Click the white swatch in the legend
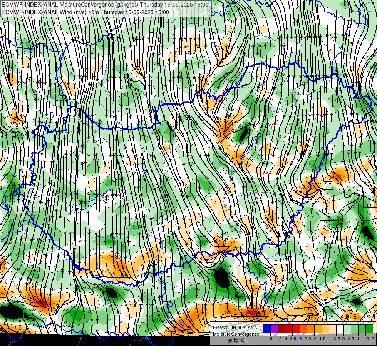The height and width of the screenshot is (346, 377). click(340, 329)
